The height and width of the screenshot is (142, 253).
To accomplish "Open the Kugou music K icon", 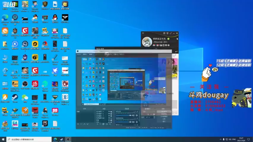I will point(15,45).
